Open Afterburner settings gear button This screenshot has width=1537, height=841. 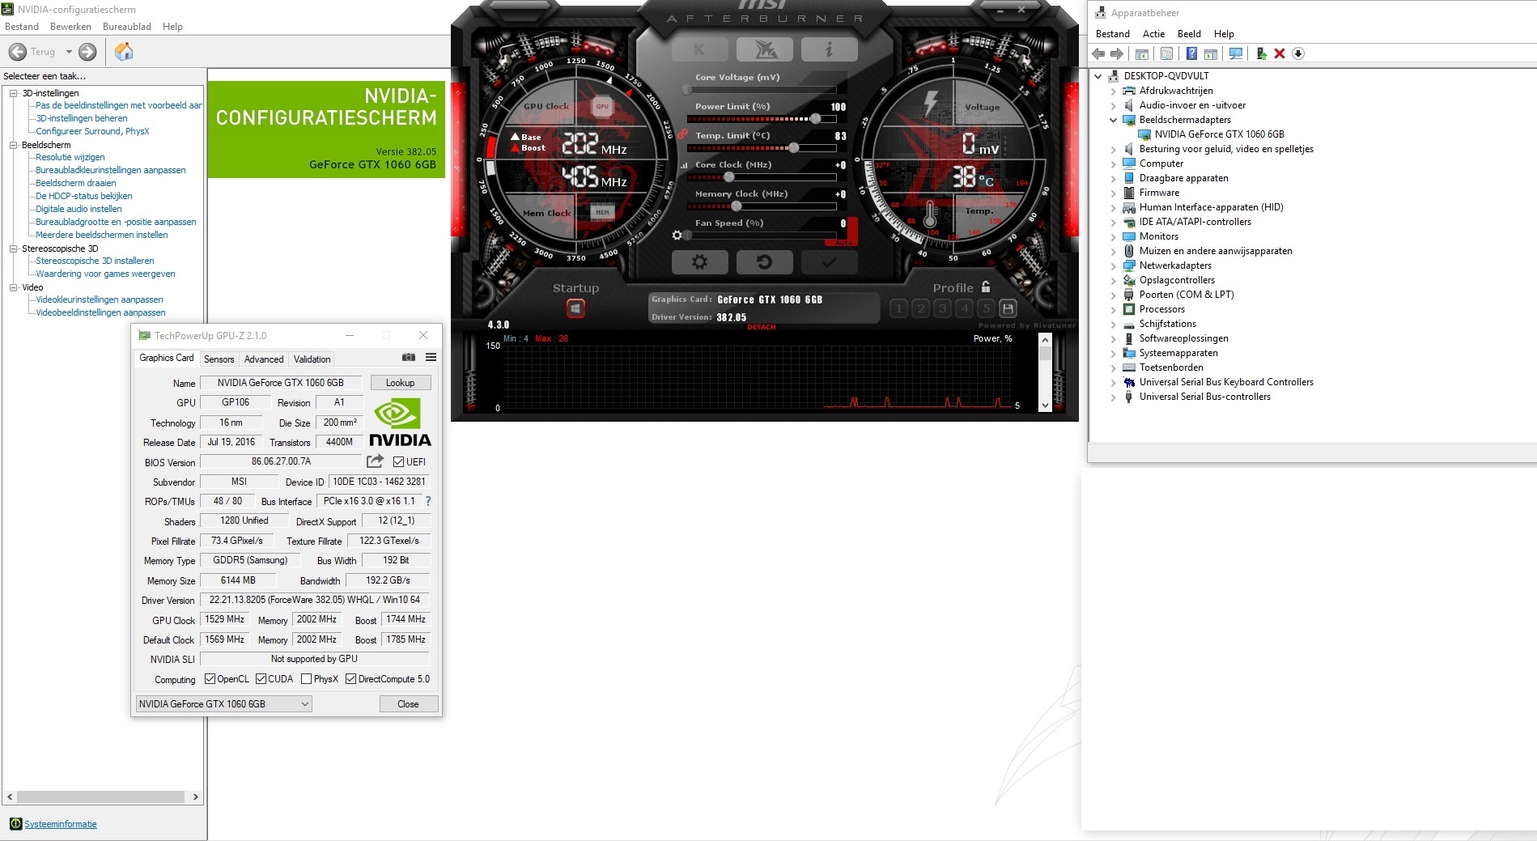pos(700,261)
